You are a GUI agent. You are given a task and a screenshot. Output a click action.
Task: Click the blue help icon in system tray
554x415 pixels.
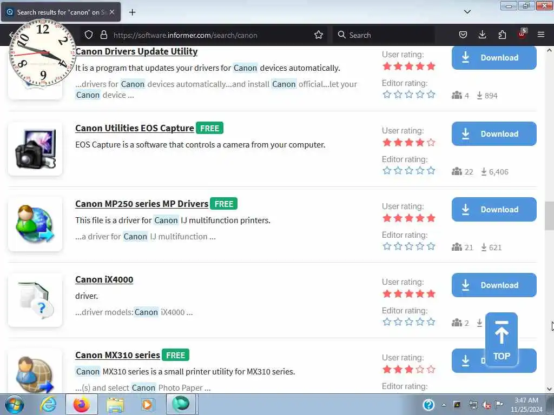pos(428,405)
